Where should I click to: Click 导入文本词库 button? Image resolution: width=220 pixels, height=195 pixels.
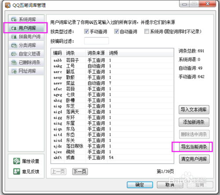pyautogui.click(x=194, y=110)
